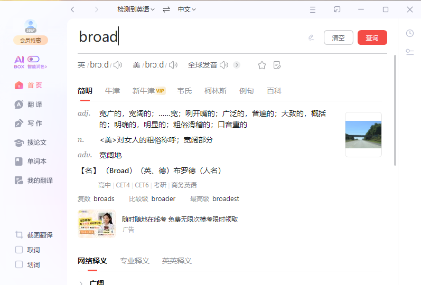Image resolution: width=421 pixels, height=285 pixels.
Task: Open the road image thumbnail for broad
Action: 363,135
